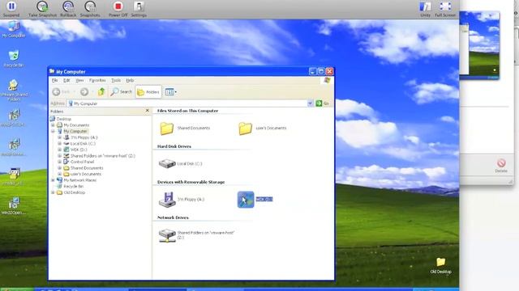Select the highlighted WDK (D:) drive
The image size is (519, 291).
(x=255, y=200)
